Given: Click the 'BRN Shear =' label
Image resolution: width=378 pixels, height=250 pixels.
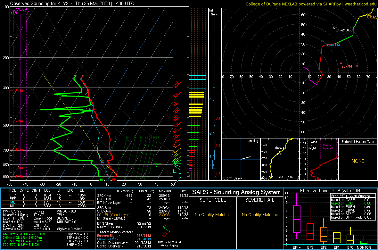Looking at the screenshot, I should (107, 223).
